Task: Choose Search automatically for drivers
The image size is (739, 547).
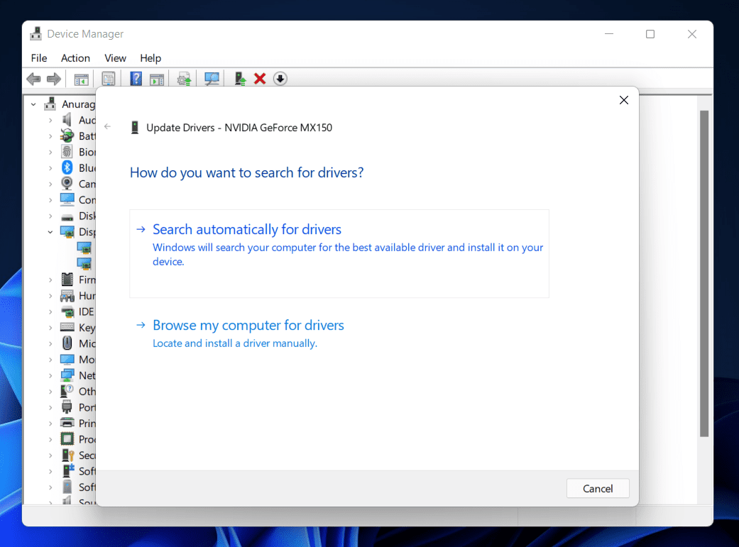Action: click(339, 253)
